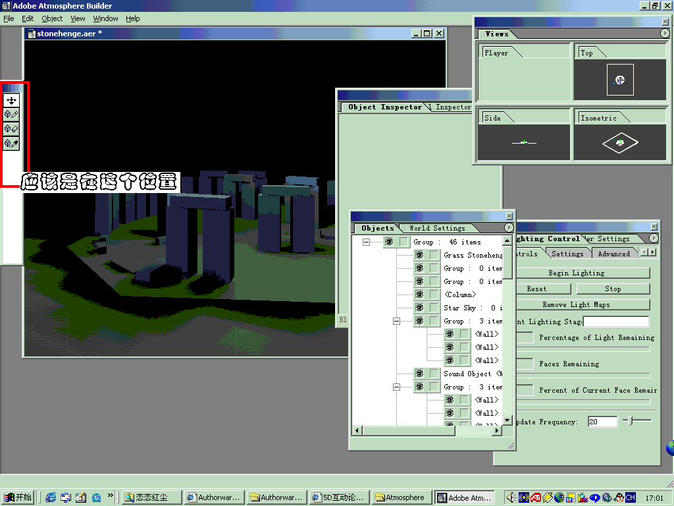Open the Window menu
674x506 pixels.
click(x=105, y=18)
